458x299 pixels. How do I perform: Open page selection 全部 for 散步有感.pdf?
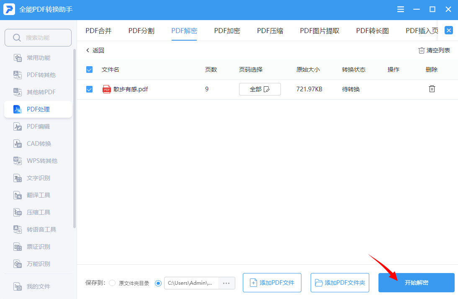pyautogui.click(x=260, y=89)
